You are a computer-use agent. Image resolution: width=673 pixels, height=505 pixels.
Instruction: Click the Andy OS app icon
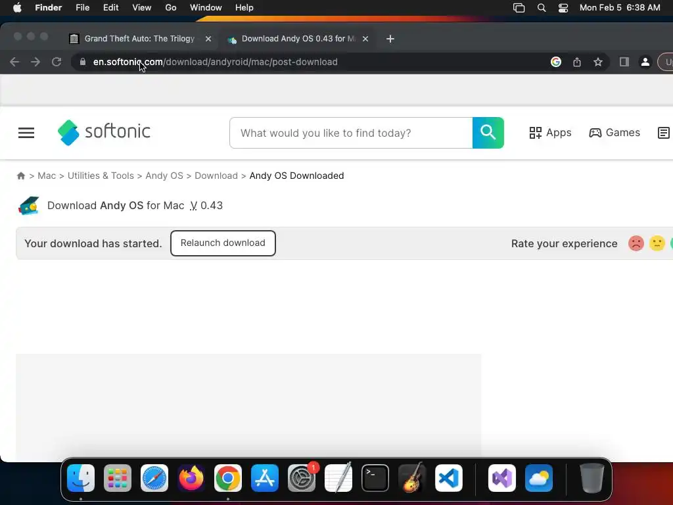[29, 206]
